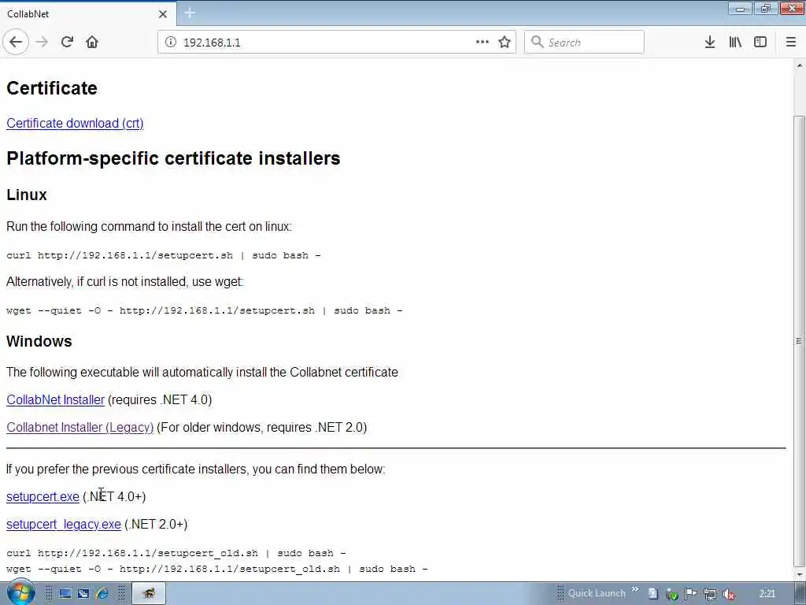Open Collabnet Installer (Legacy) link
The height and width of the screenshot is (605, 806).
pyautogui.click(x=80, y=428)
